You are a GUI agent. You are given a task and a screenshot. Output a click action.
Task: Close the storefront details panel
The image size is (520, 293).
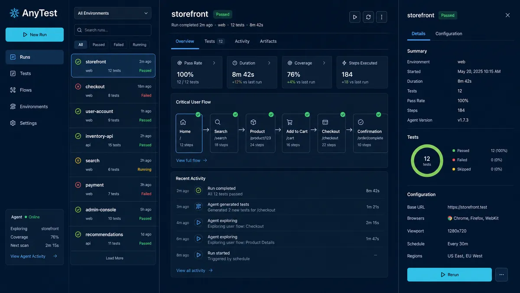508,15
